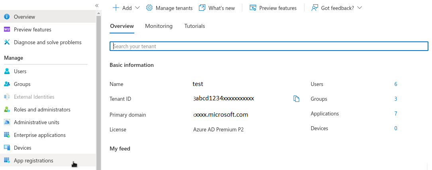The height and width of the screenshot is (170, 432).
Task: Click the Groups icon in sidebar
Action: pyautogui.click(x=7, y=84)
